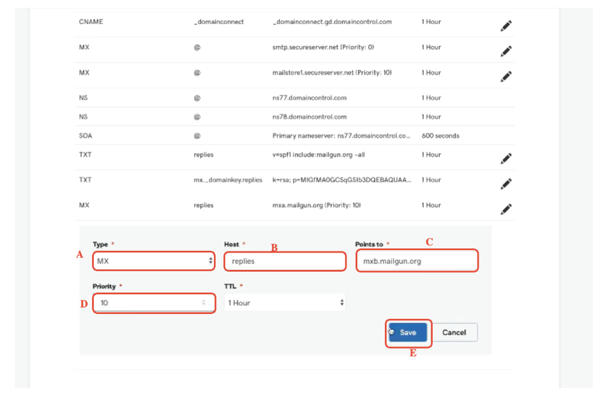
Task: Open the TTL dropdown set to 1 Hour
Action: point(284,303)
